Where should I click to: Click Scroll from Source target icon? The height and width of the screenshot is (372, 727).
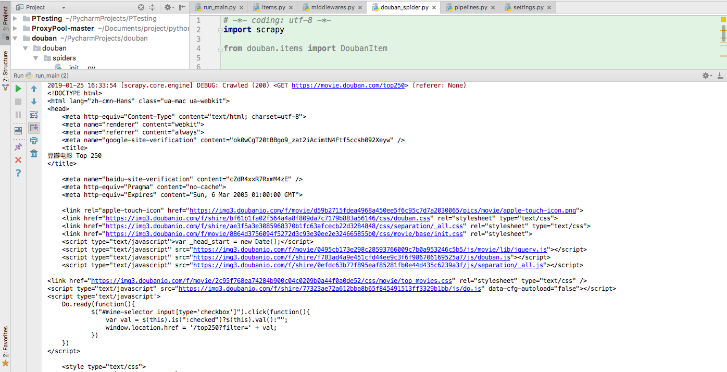141,7
